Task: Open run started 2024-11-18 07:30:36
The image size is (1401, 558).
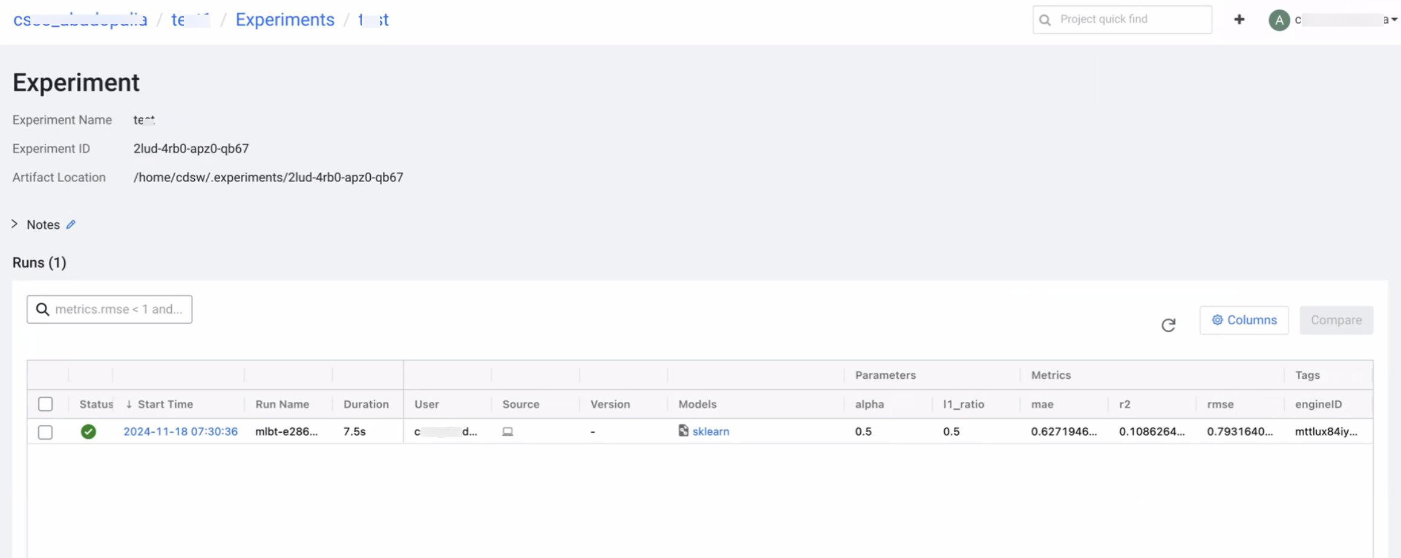Action: pyautogui.click(x=180, y=432)
